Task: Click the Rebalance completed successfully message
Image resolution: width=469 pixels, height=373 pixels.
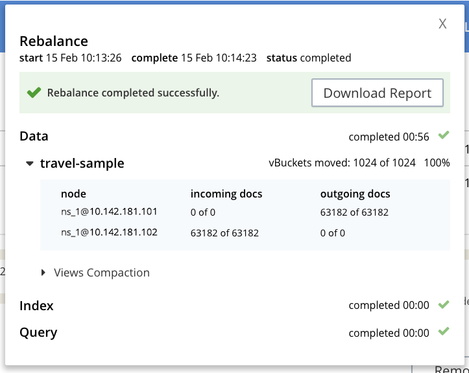Action: pyautogui.click(x=133, y=93)
